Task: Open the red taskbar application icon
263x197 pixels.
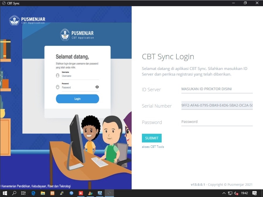Action: (x=81, y=193)
